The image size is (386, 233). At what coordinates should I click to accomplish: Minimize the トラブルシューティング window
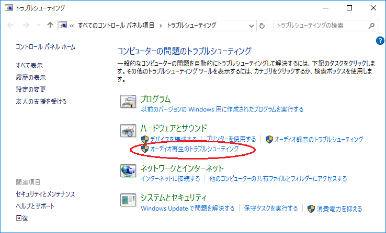pos(326,8)
